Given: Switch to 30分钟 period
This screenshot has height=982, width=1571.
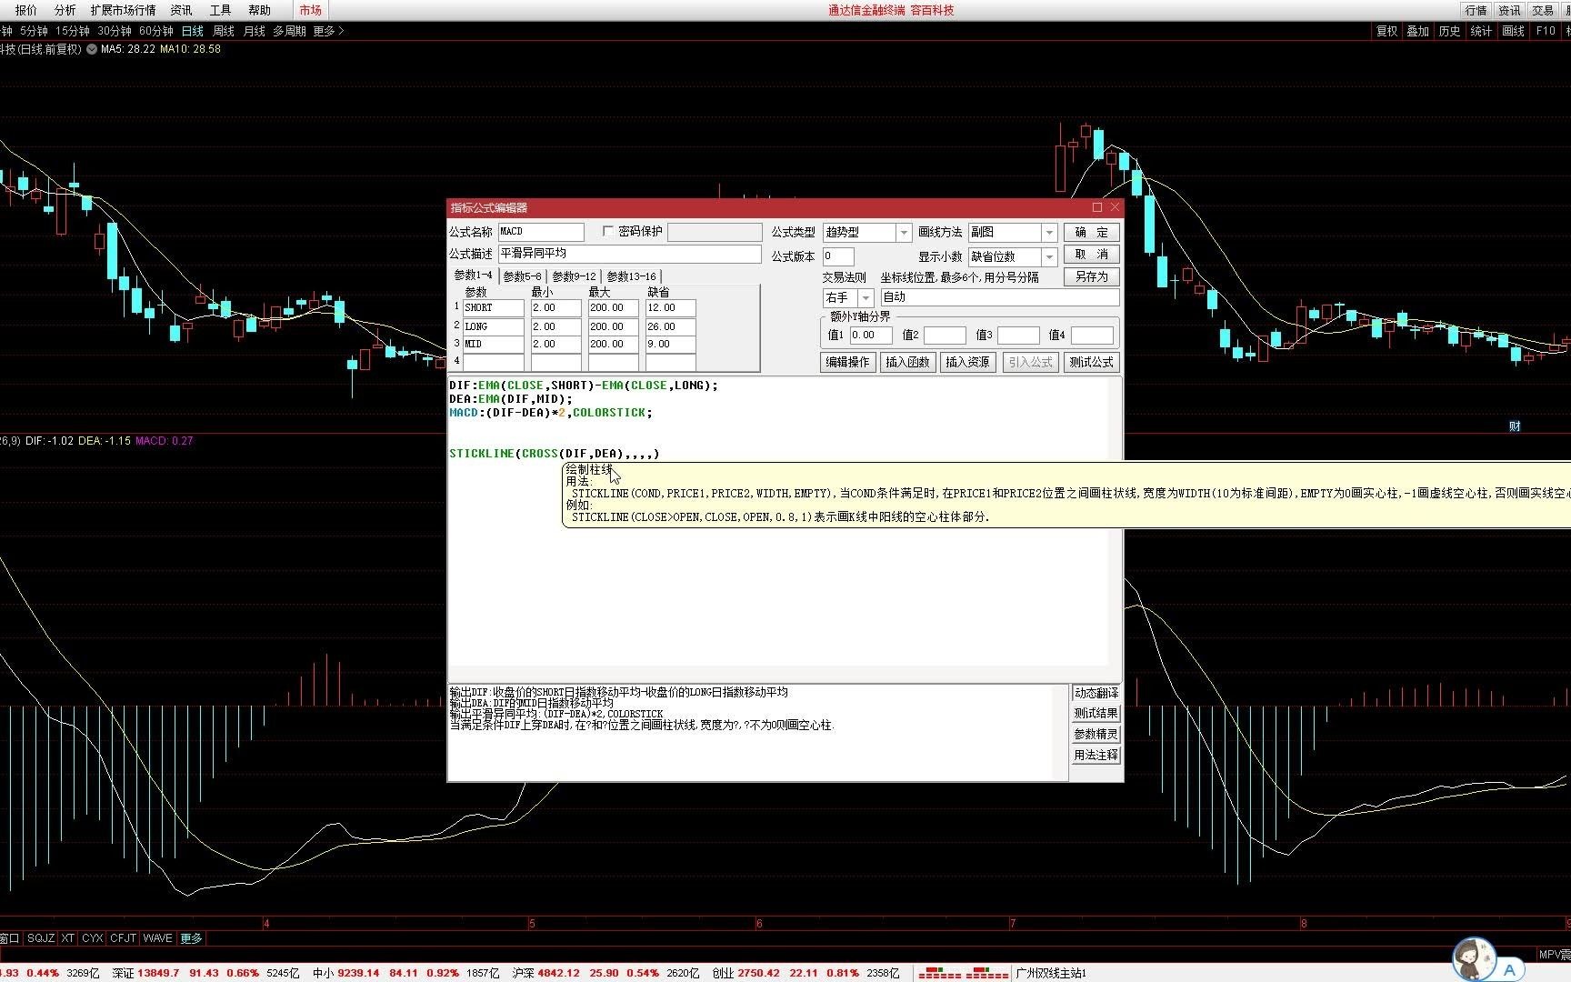Looking at the screenshot, I should pyautogui.click(x=115, y=31).
